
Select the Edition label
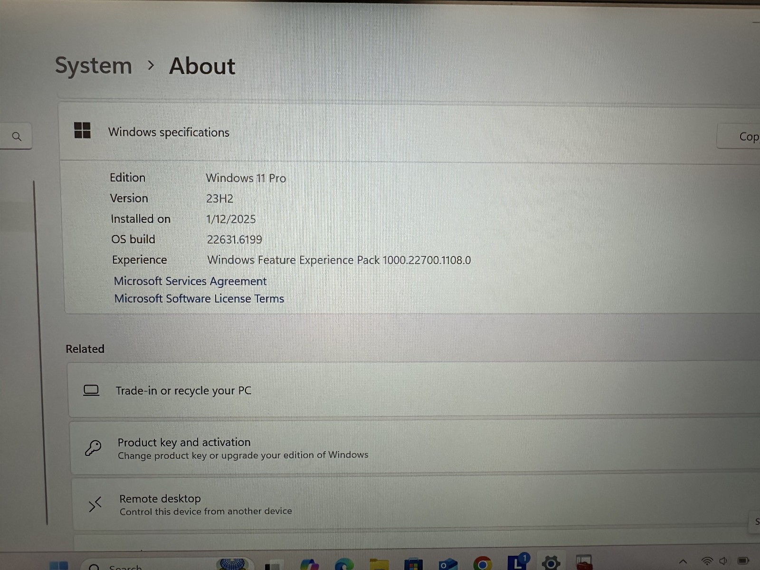(x=127, y=178)
